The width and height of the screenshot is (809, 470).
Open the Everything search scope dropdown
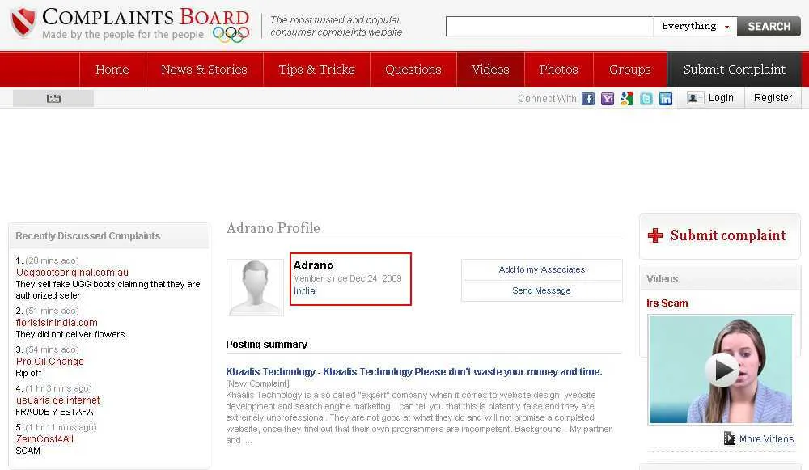[695, 27]
